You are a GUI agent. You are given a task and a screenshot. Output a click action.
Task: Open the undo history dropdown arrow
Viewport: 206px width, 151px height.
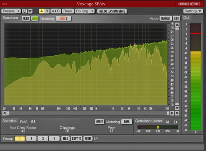tap(30, 11)
